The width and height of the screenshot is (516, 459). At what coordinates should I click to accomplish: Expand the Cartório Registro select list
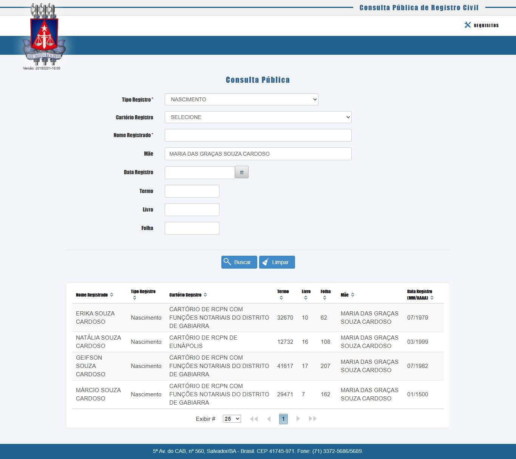(x=258, y=117)
